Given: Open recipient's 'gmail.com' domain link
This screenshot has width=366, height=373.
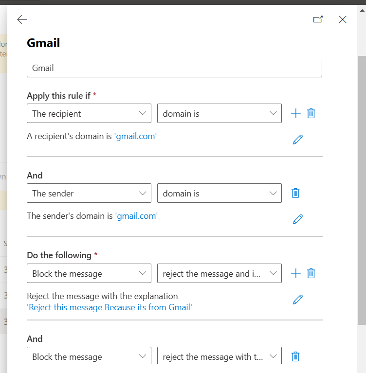Looking at the screenshot, I should coord(135,136).
